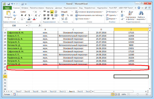154x99 pixels.
Task: Expand the Name Box dropdown arrow
Action: click(27, 25)
